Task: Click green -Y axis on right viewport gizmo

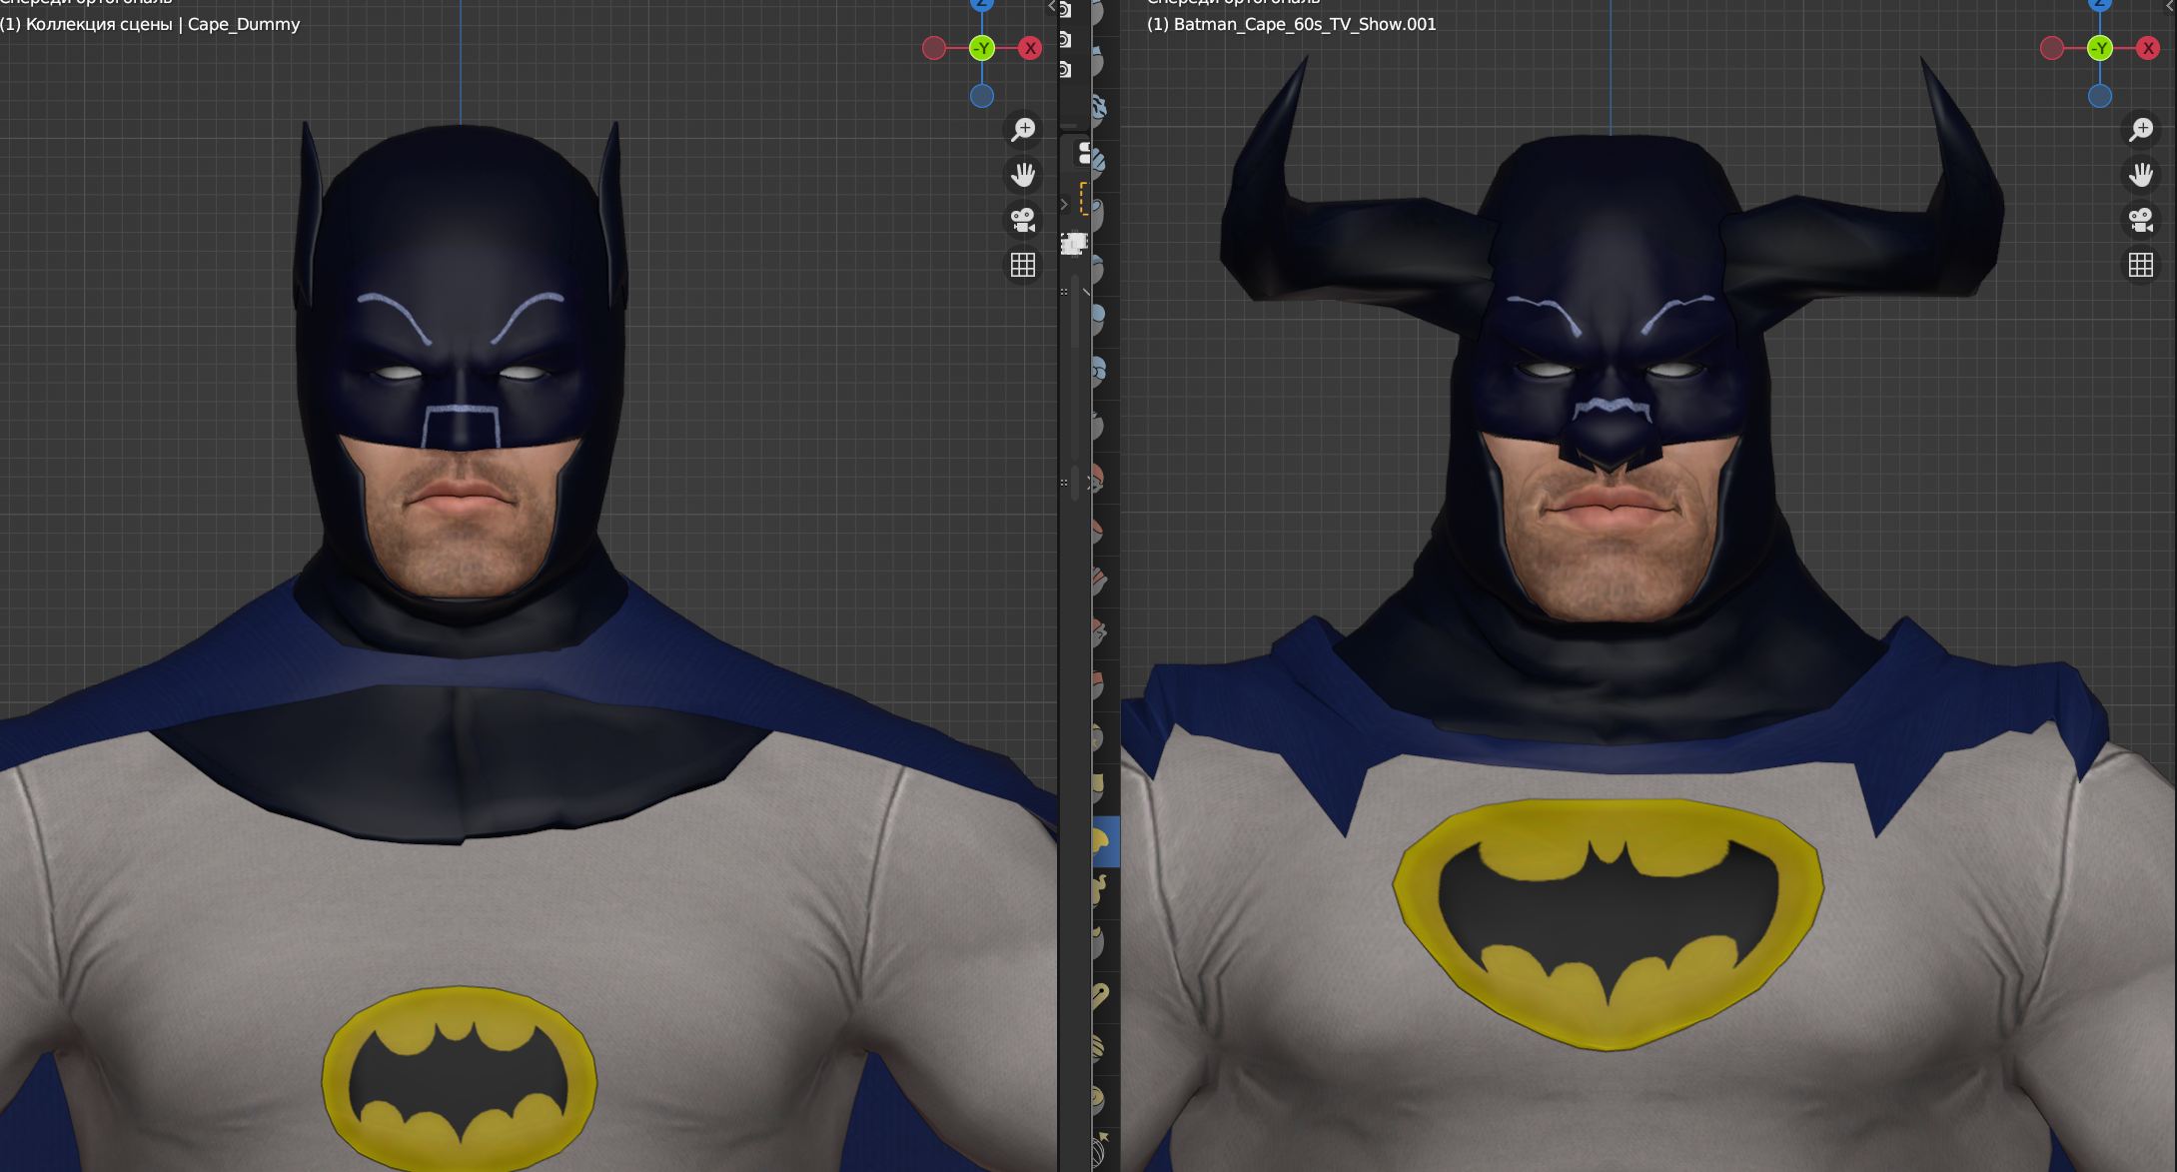Action: click(x=2100, y=48)
